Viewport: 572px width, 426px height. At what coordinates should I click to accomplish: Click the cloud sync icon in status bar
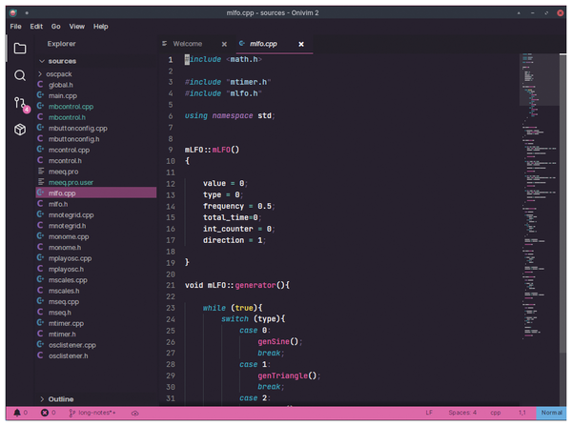(x=134, y=413)
